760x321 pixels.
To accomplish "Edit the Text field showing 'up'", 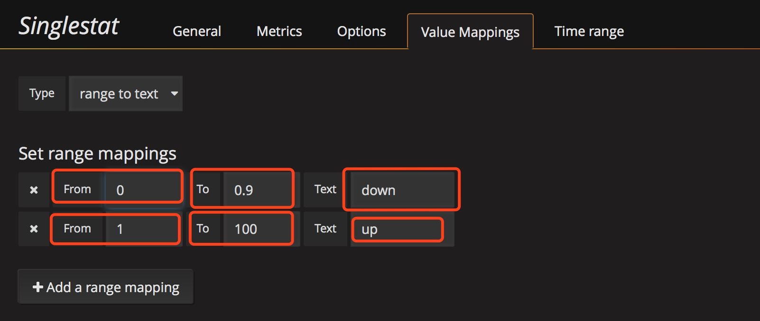I will coord(401,229).
